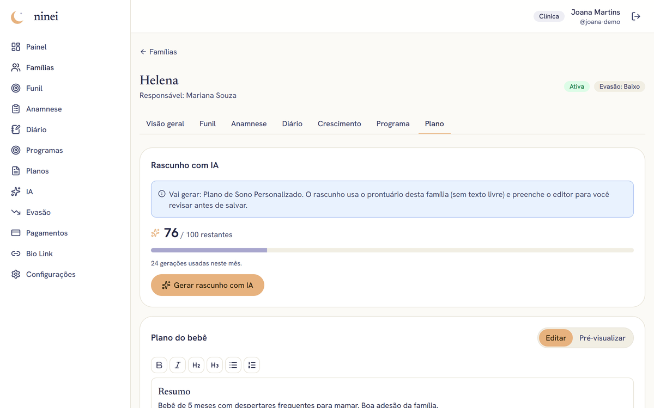Open Painel in the sidebar
654x408 pixels.
point(65,47)
